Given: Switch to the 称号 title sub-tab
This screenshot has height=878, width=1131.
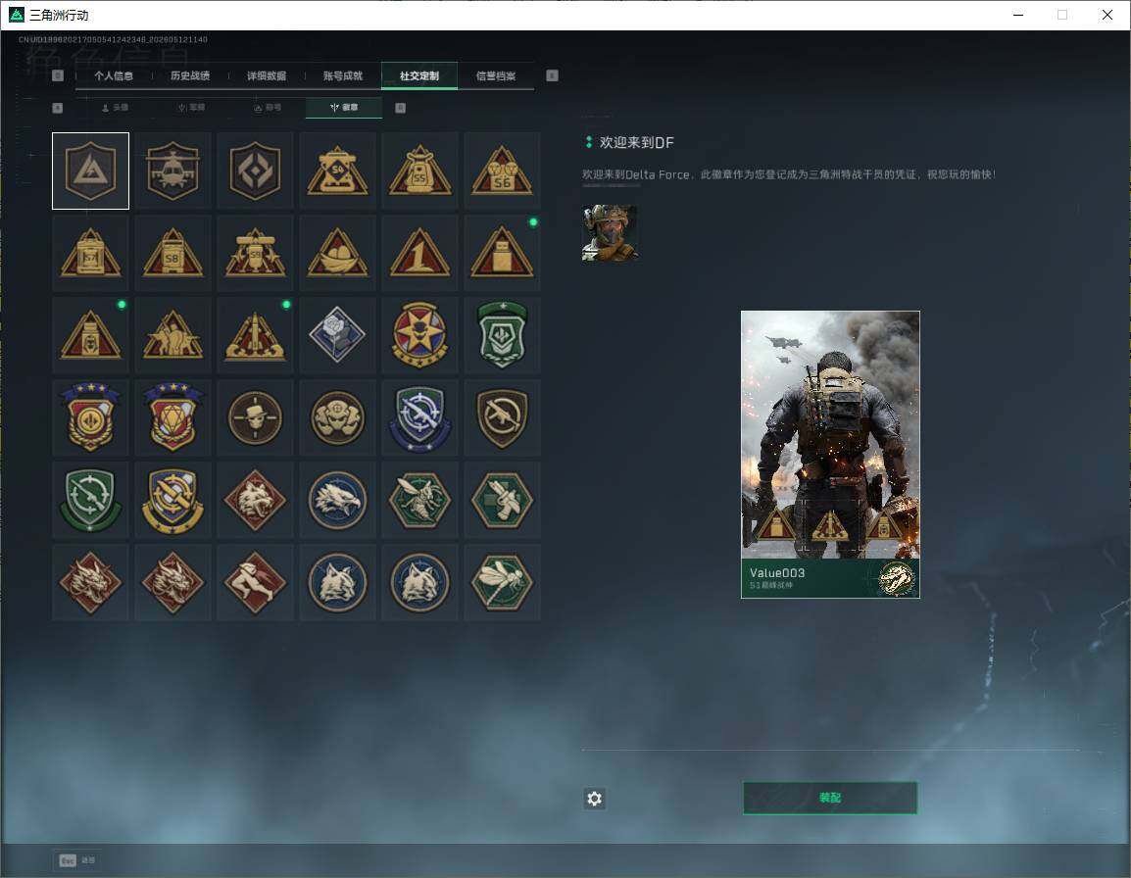Looking at the screenshot, I should (x=268, y=108).
